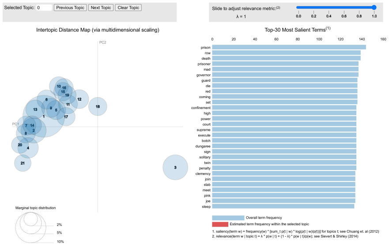Click the Previous Topic button
The height and width of the screenshot is (246, 389).
(x=70, y=8)
